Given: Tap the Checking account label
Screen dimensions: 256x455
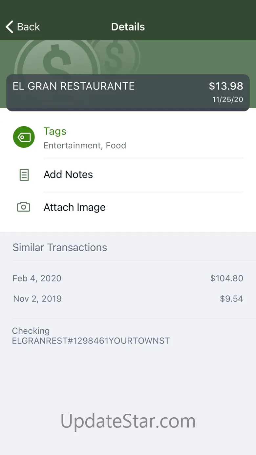Looking at the screenshot, I should (x=31, y=331).
